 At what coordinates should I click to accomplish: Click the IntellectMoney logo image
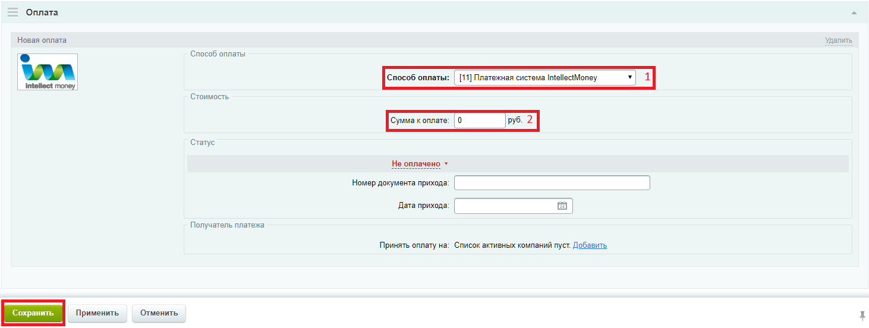pyautogui.click(x=48, y=72)
